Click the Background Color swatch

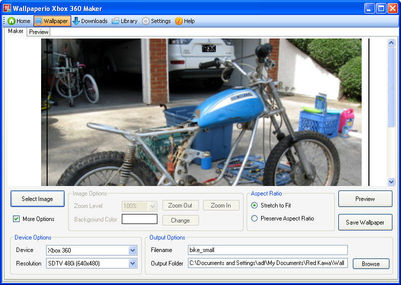139,219
